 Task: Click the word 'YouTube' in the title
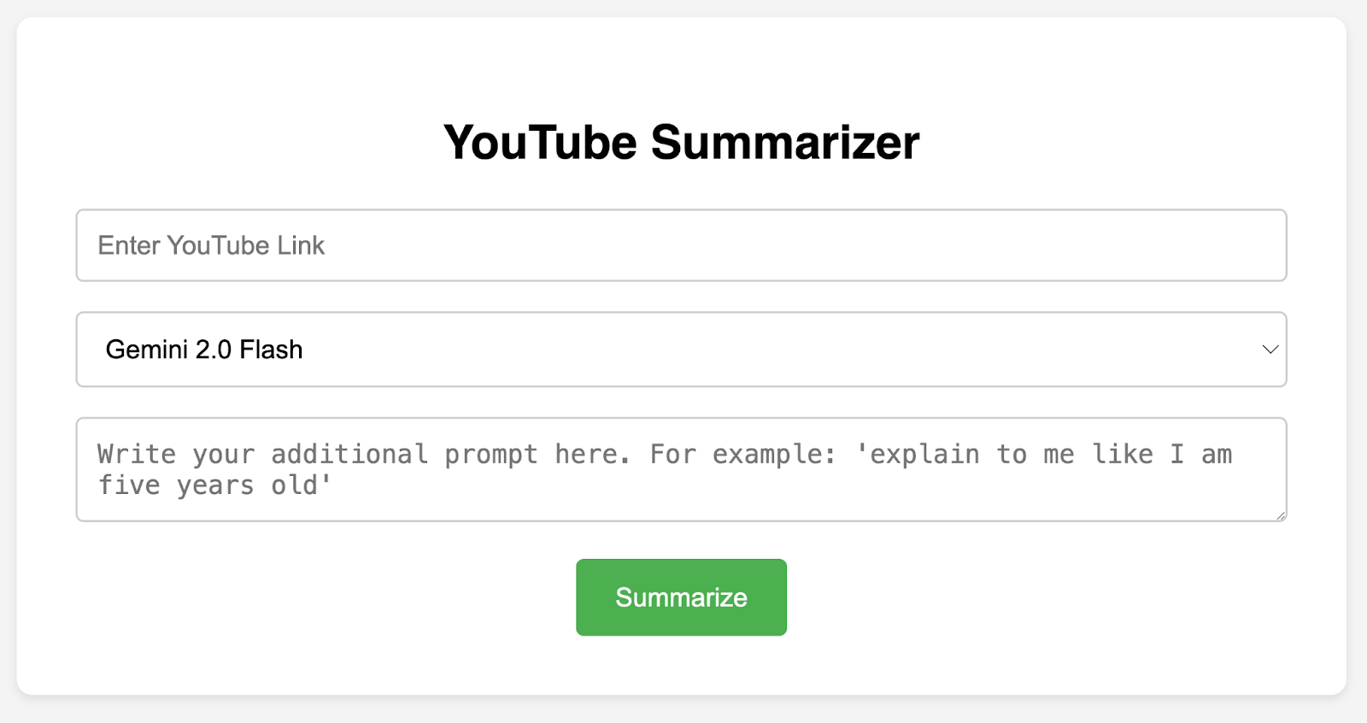[540, 142]
